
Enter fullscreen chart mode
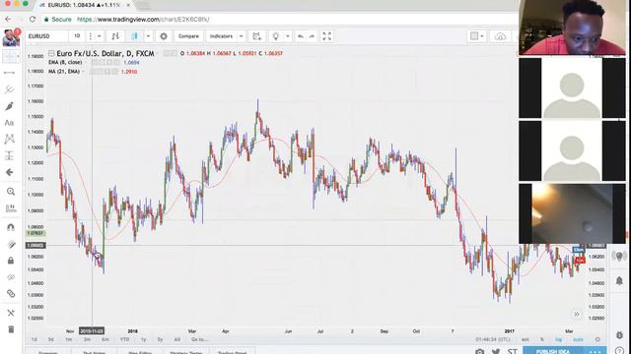coord(326,36)
